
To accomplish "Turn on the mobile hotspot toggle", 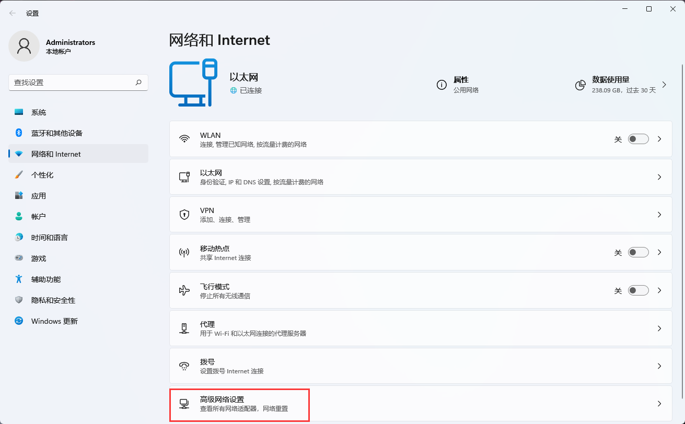I will pos(638,252).
